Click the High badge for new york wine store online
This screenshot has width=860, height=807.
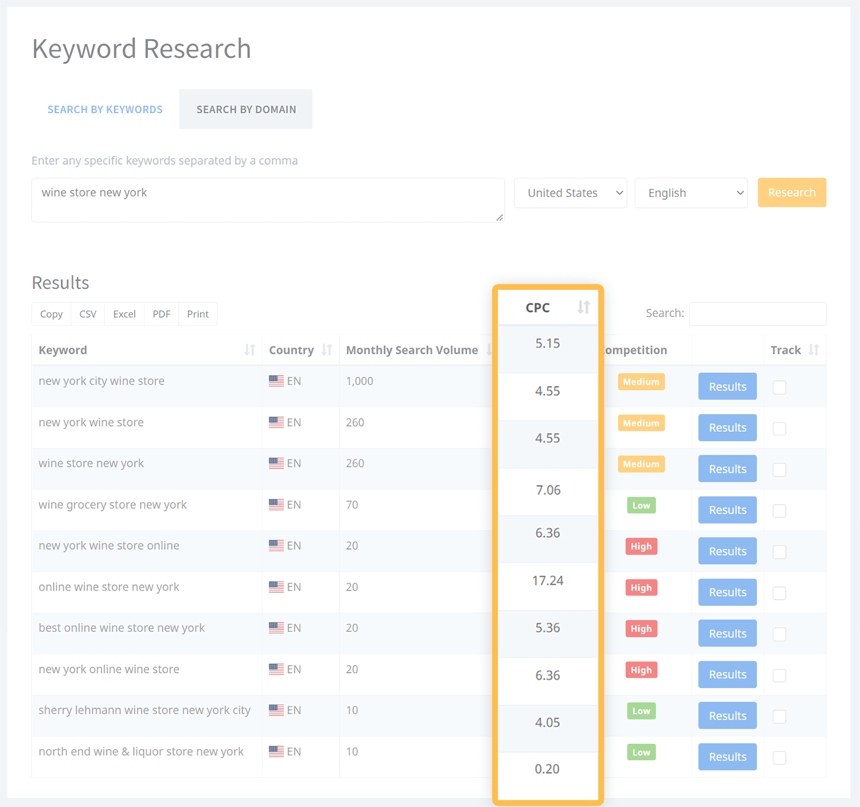(641, 546)
